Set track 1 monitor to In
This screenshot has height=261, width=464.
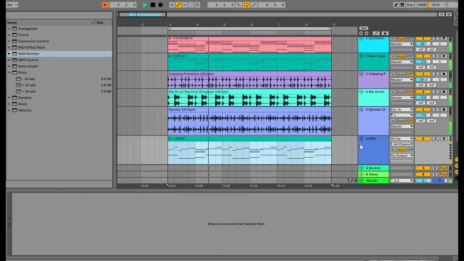click(x=393, y=38)
